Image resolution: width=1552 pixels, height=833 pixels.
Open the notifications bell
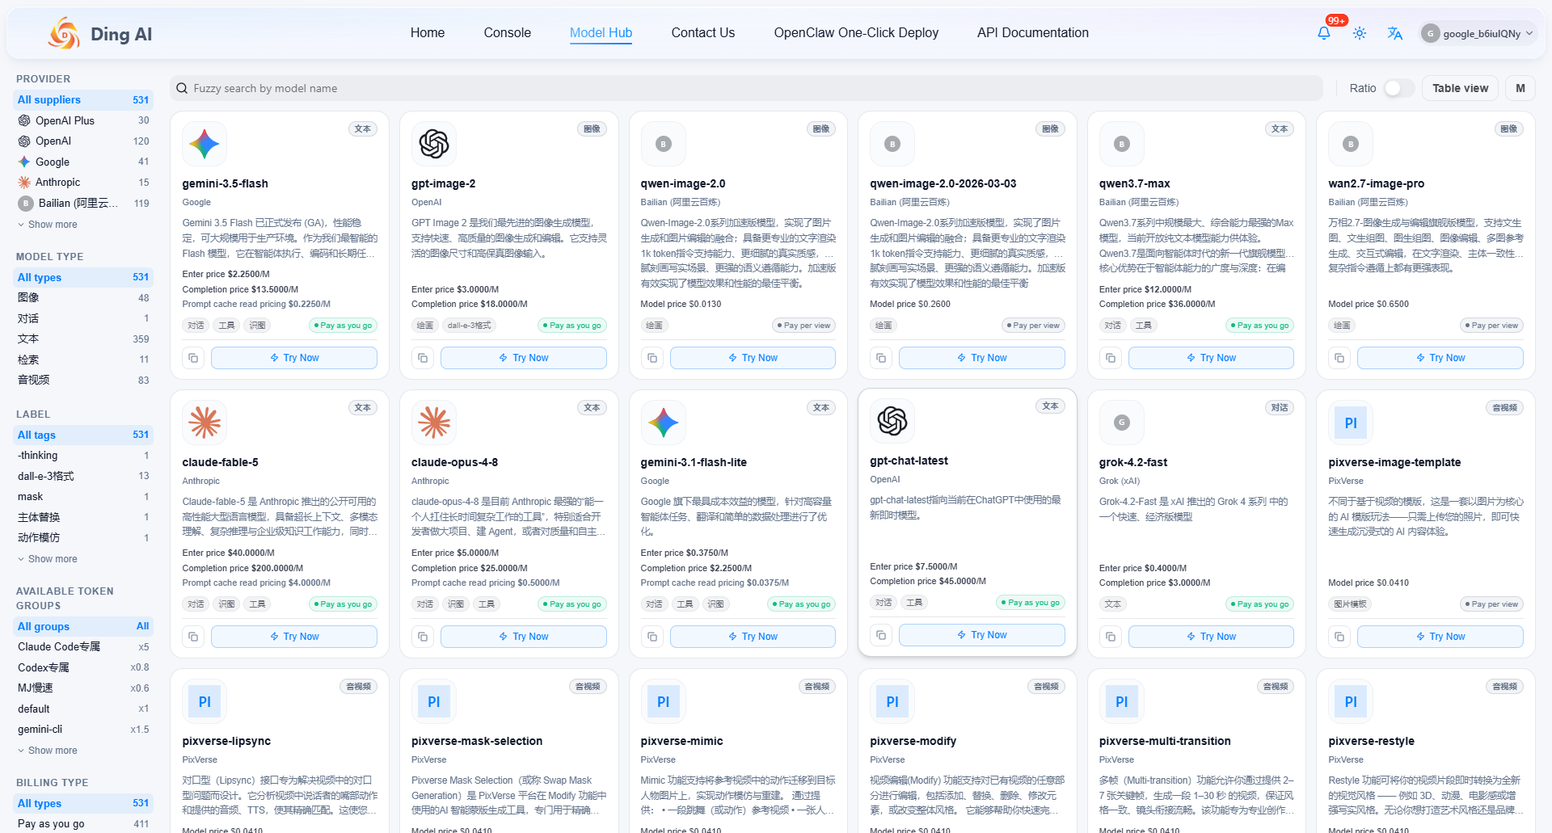click(1324, 33)
